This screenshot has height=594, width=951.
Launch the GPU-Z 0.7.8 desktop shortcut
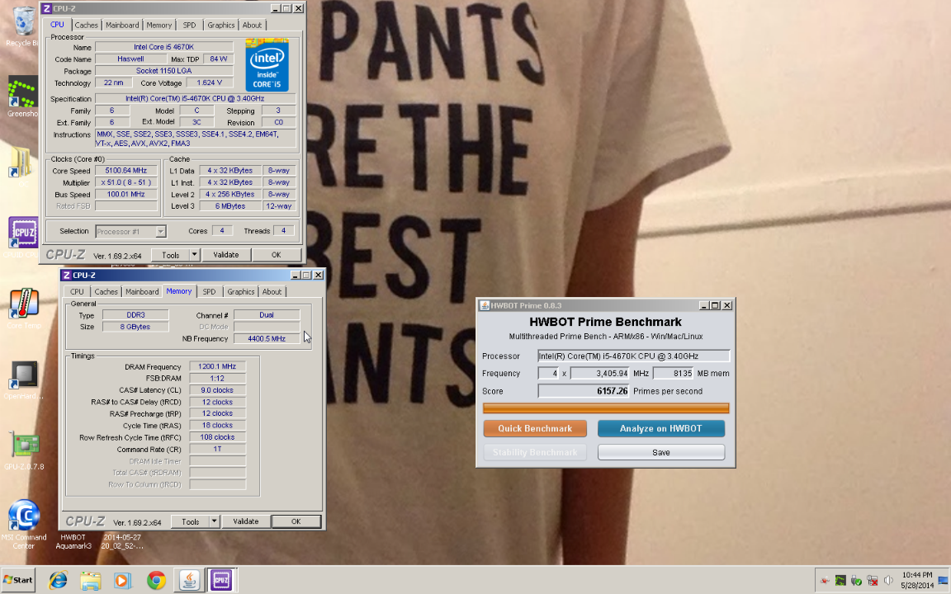[x=24, y=450]
